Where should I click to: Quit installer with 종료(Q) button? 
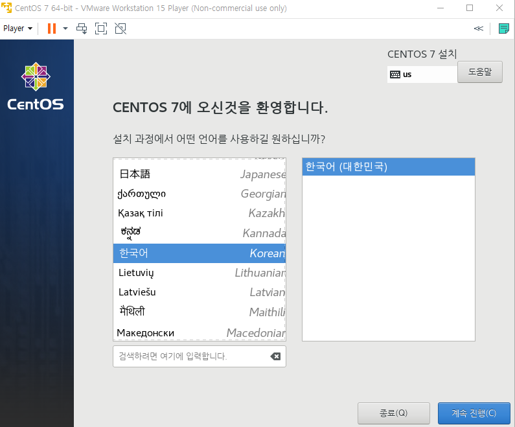tap(393, 413)
